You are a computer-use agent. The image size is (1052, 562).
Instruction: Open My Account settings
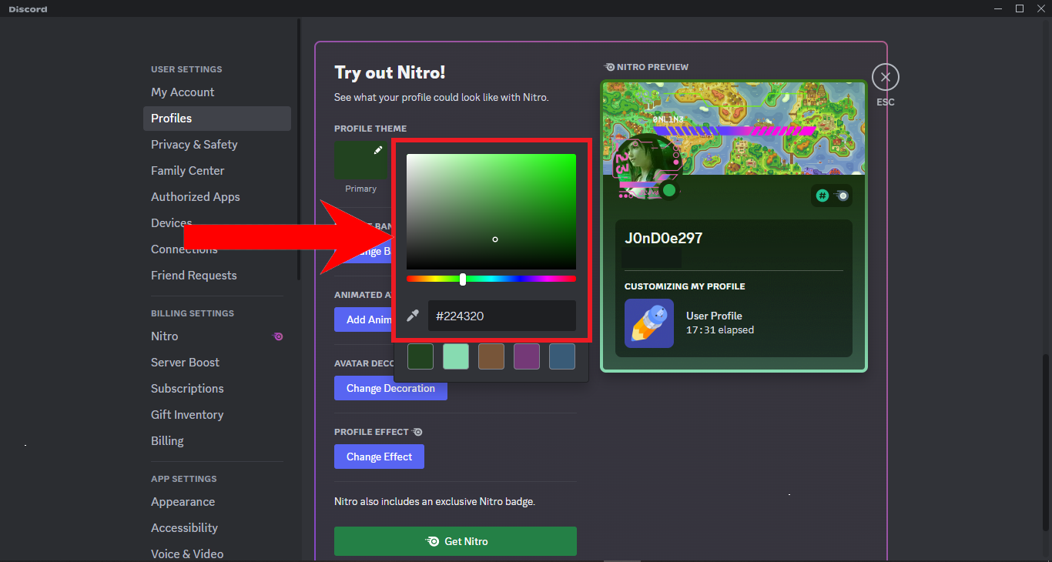[217, 92]
